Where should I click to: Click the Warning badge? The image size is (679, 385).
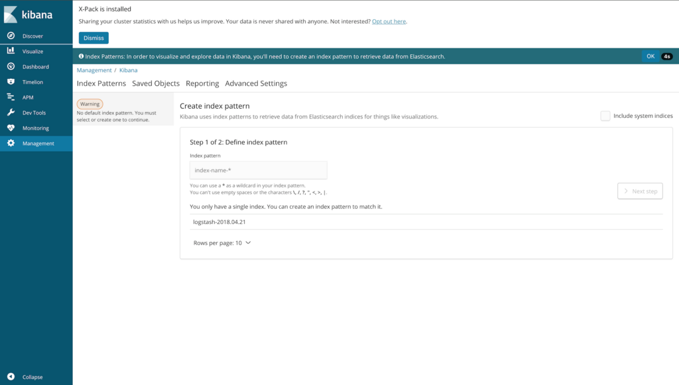point(90,104)
